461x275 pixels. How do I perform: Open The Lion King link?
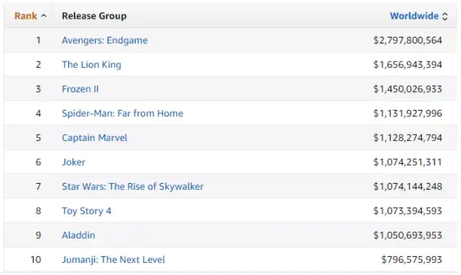91,65
